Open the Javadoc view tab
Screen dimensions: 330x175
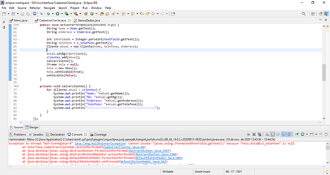tap(36, 134)
